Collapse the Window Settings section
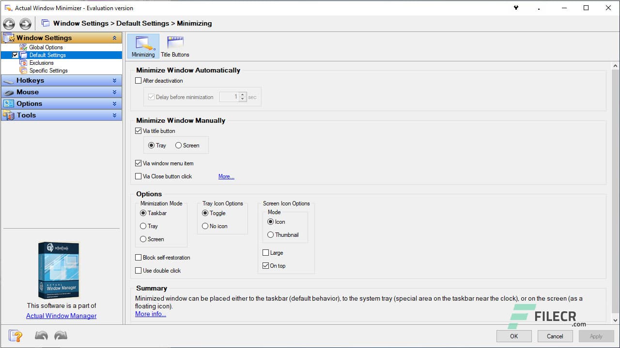Viewport: 620px width, 348px height. pos(115,38)
